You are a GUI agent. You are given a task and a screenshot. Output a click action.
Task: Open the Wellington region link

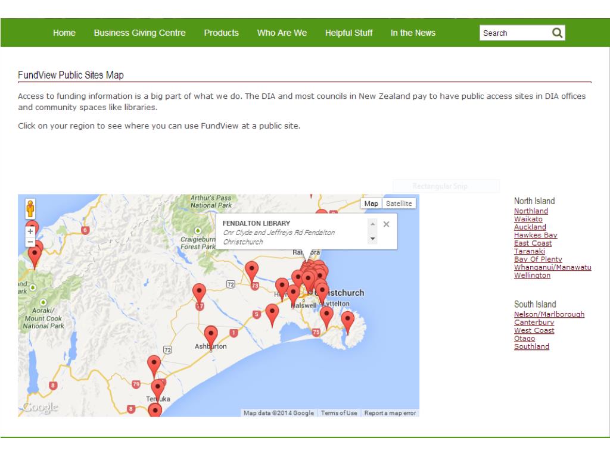532,276
